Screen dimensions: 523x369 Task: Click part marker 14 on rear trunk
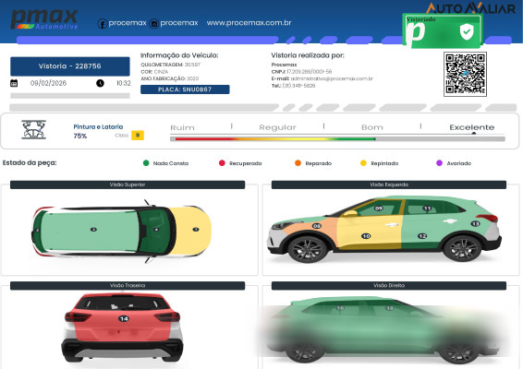coord(124,318)
